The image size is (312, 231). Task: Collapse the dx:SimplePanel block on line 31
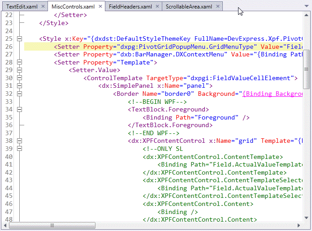pos(20,86)
